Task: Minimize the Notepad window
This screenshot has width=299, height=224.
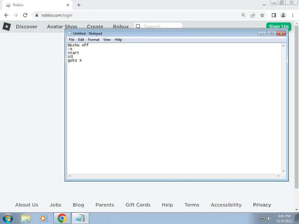Action: pos(262,34)
